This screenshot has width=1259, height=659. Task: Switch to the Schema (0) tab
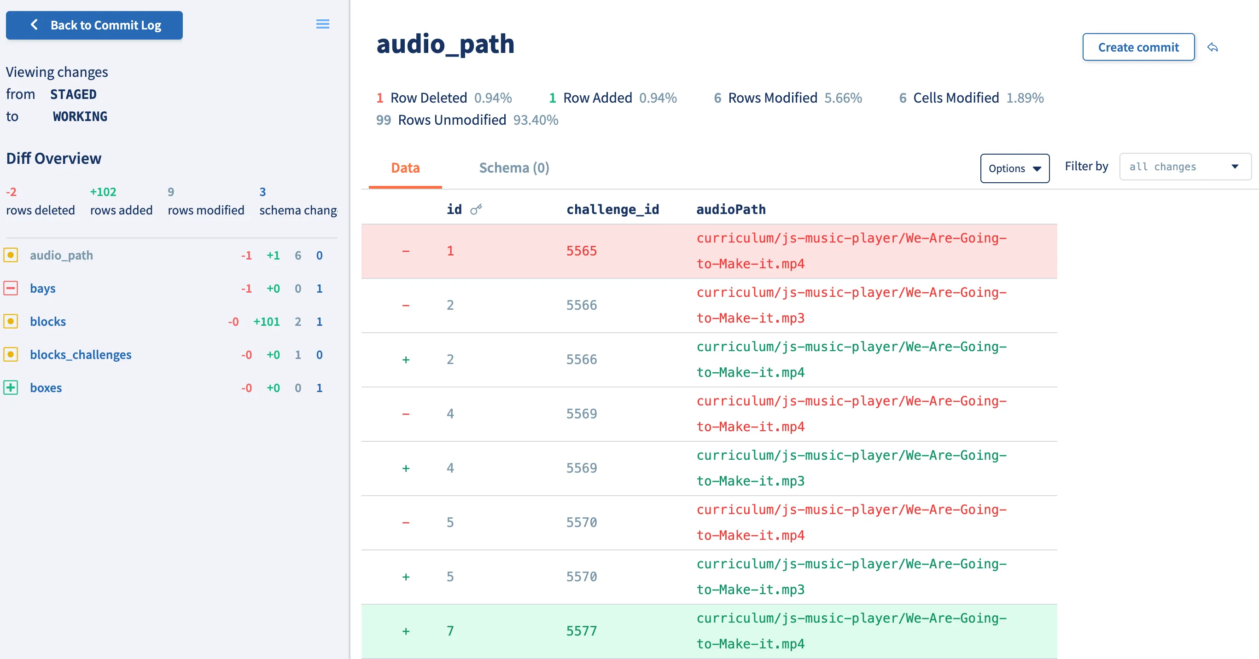click(513, 168)
